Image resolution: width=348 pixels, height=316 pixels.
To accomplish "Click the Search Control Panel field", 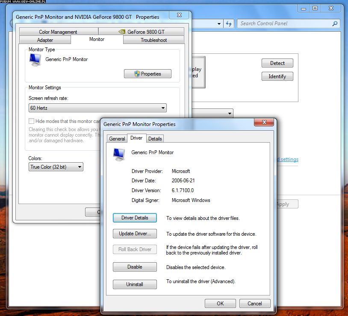I will [289, 23].
